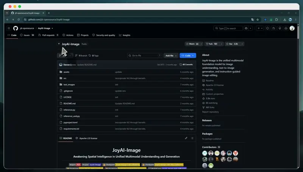The image size is (303, 172).
Task: Open the Report repository link
Action: coord(211,112)
